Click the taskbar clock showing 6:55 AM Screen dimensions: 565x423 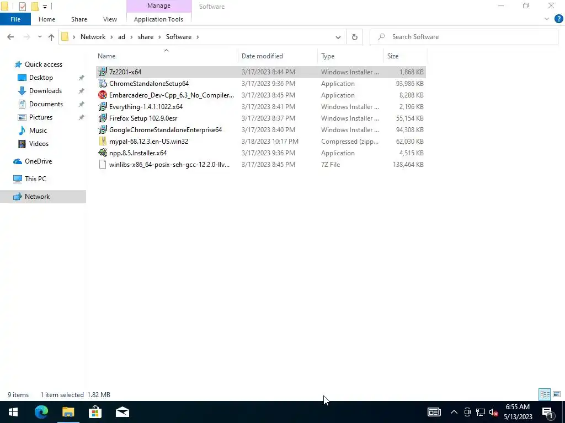pyautogui.click(x=518, y=412)
